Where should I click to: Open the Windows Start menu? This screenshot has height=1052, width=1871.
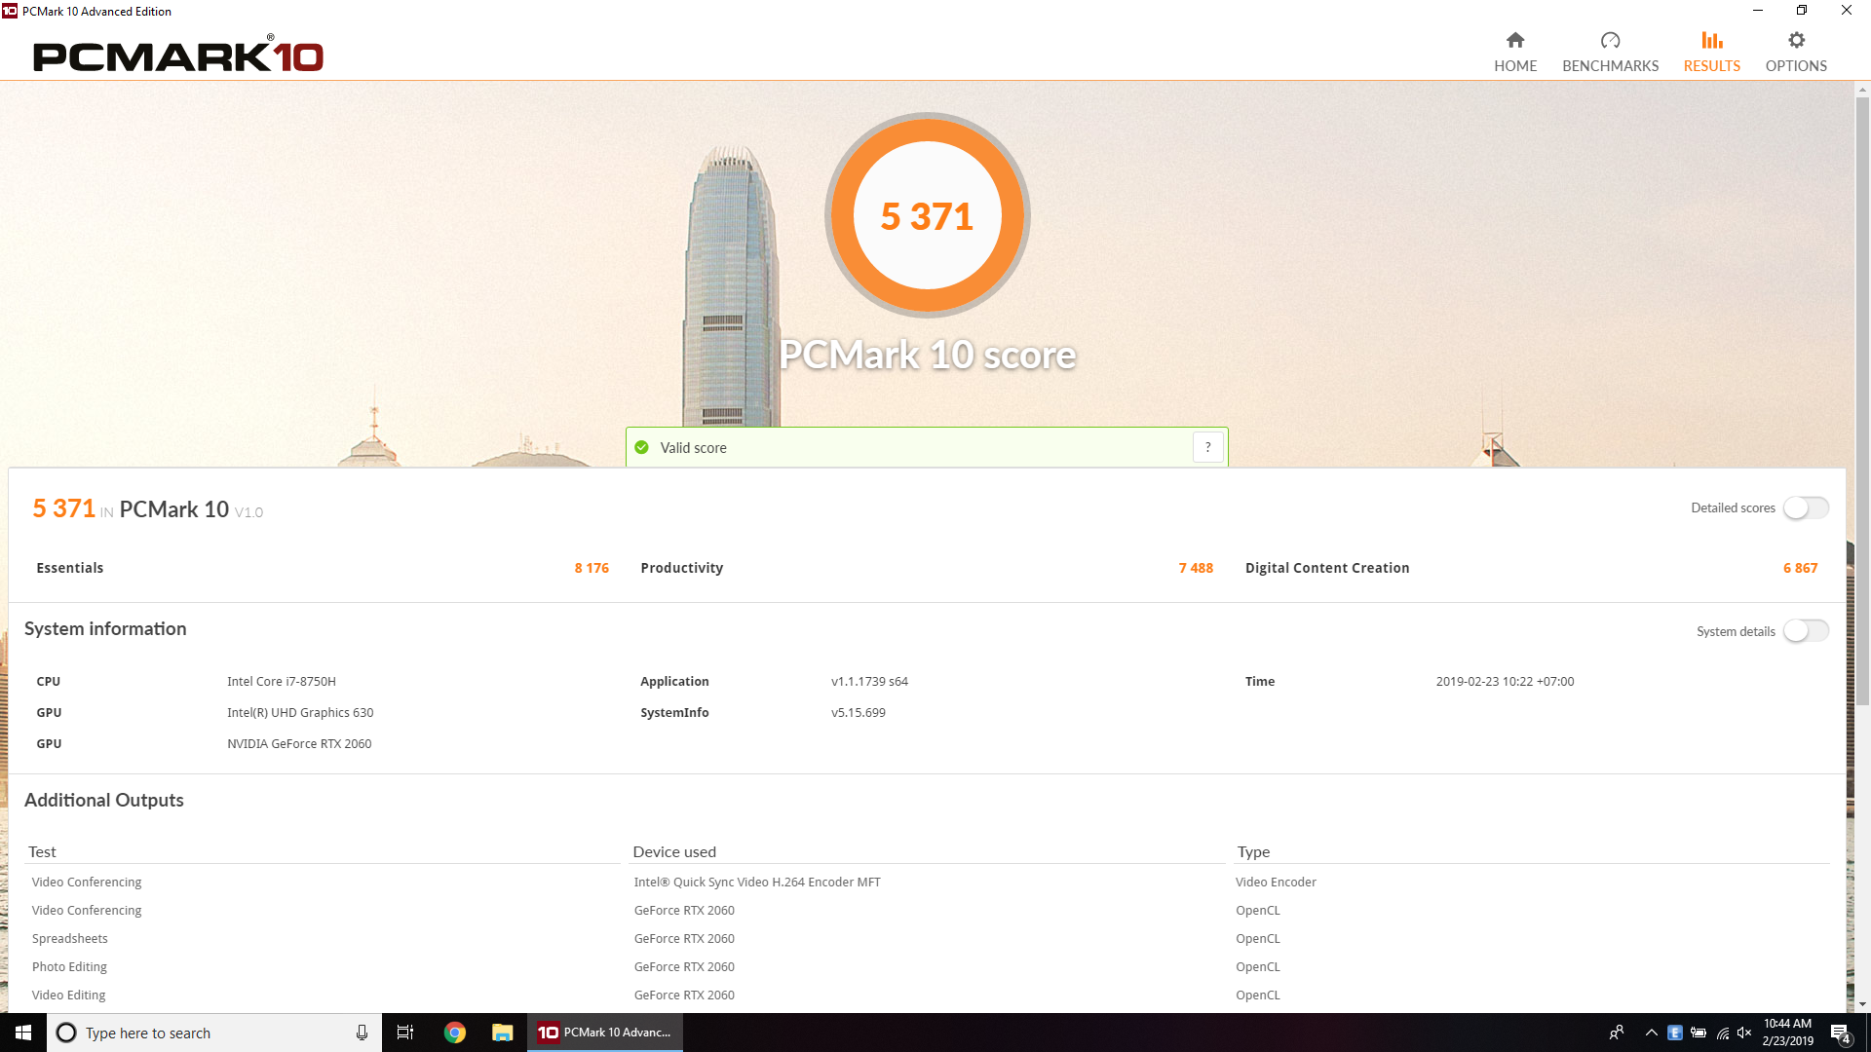tap(23, 1033)
